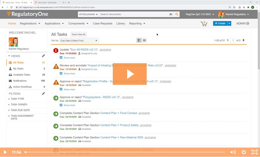Click the Save View As button
The width and height of the screenshot is (260, 157).
click(79, 34)
